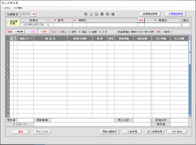
Task: Click the 商品コード column header
Action: click(x=25, y=39)
